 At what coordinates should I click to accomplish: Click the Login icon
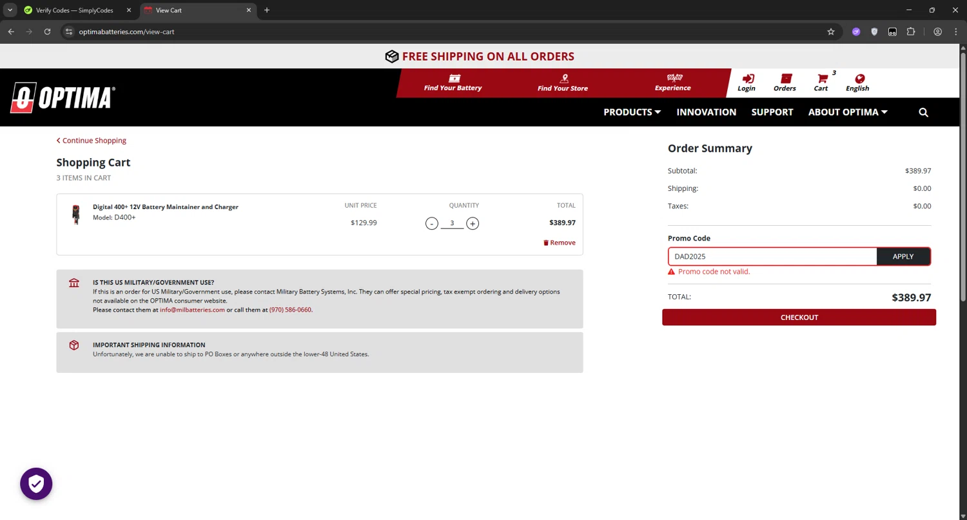tap(747, 83)
